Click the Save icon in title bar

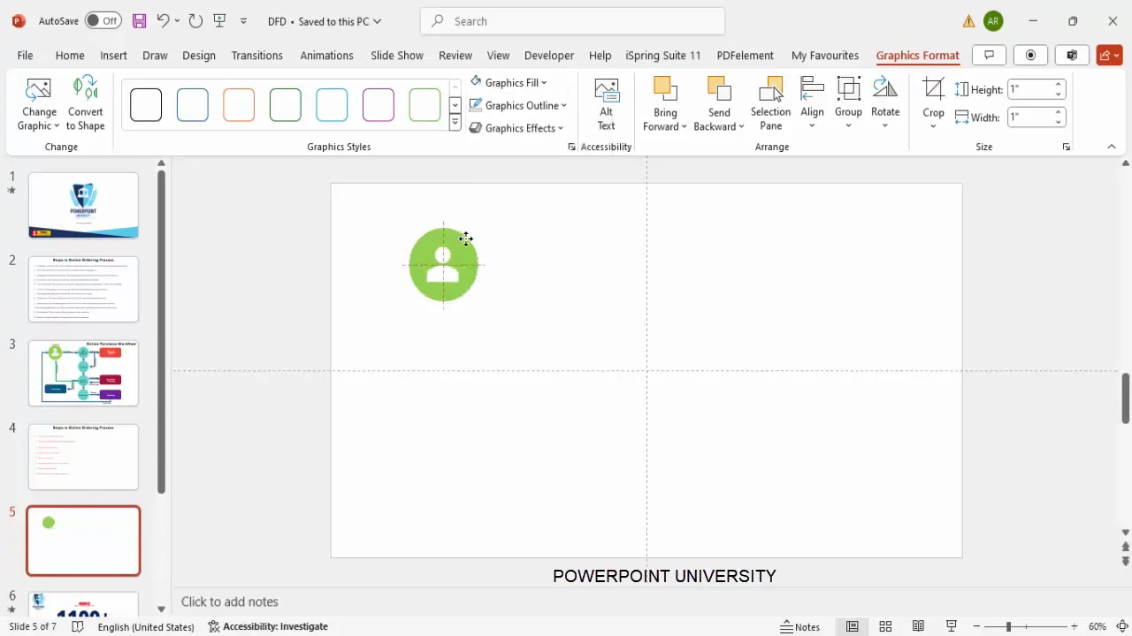click(139, 20)
